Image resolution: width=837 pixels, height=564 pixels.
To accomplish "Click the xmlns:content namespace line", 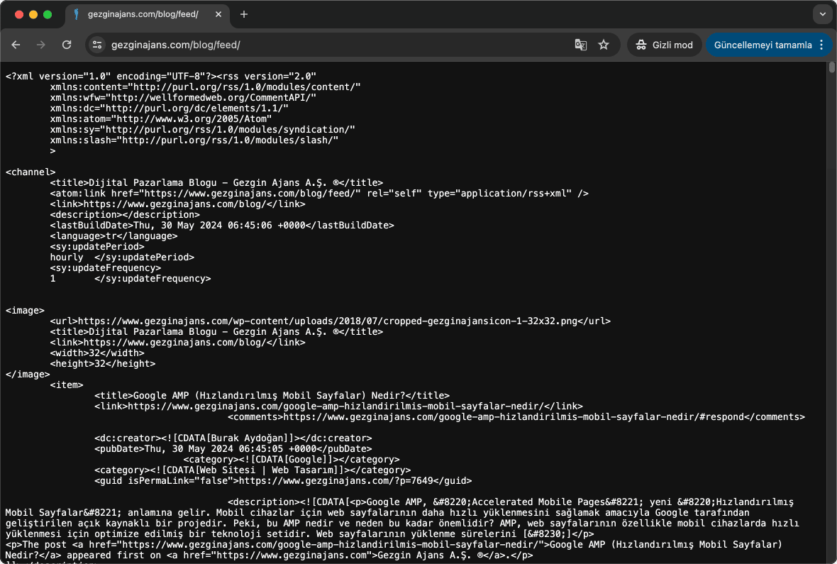I will coord(206,87).
